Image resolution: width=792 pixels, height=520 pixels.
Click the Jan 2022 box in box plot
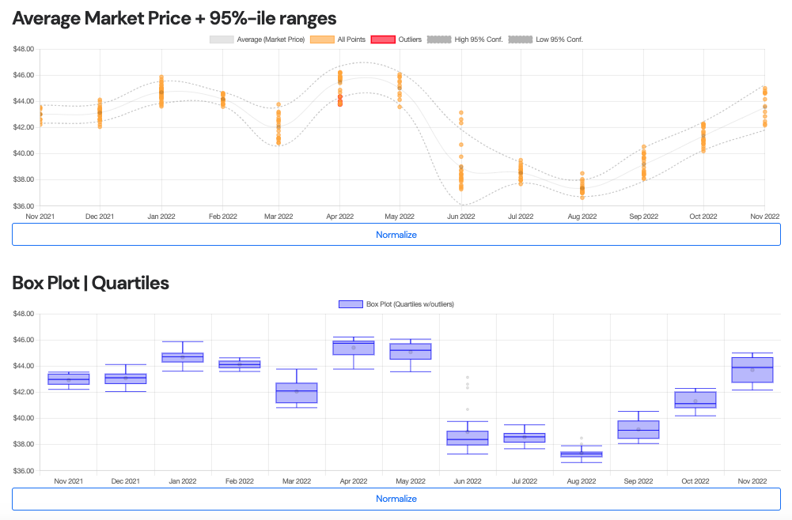pyautogui.click(x=183, y=357)
